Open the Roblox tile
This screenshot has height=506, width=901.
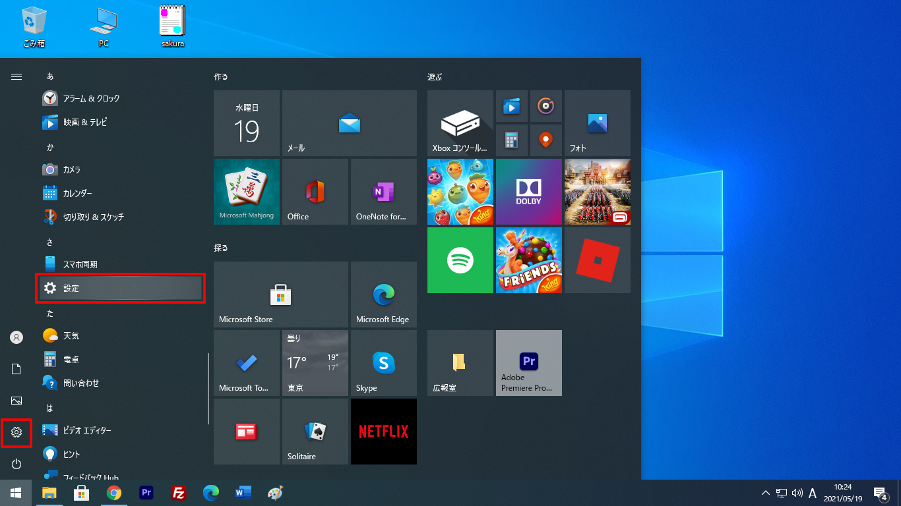click(x=598, y=260)
